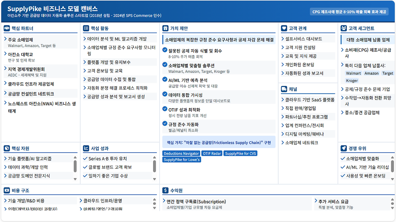
Task: Click the 파트너십/추천 프로그램 item
Action: pyautogui.click(x=308, y=117)
